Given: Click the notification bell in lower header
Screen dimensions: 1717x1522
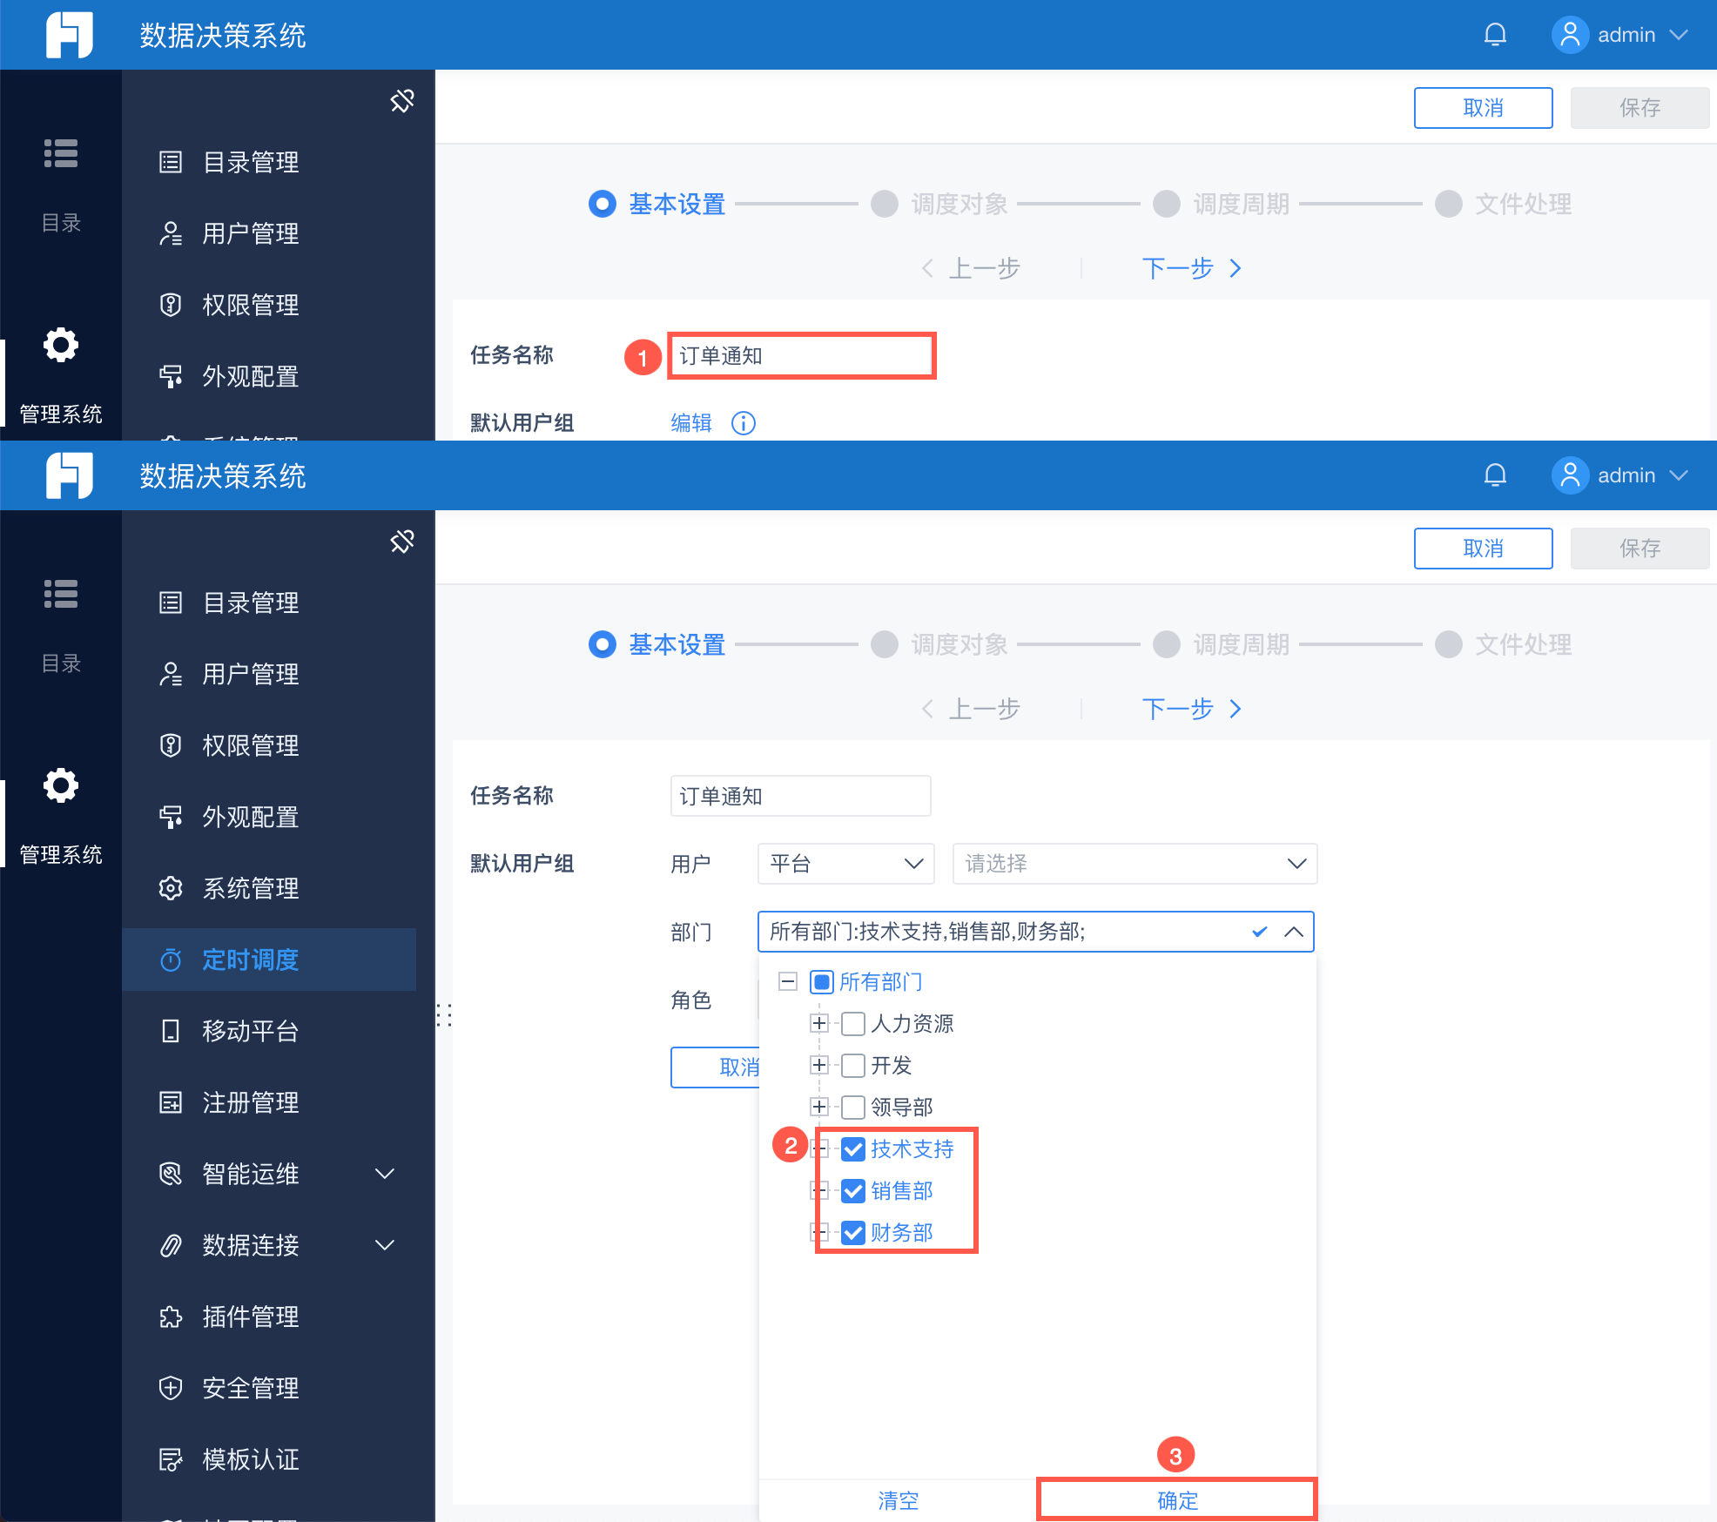Looking at the screenshot, I should (1495, 475).
